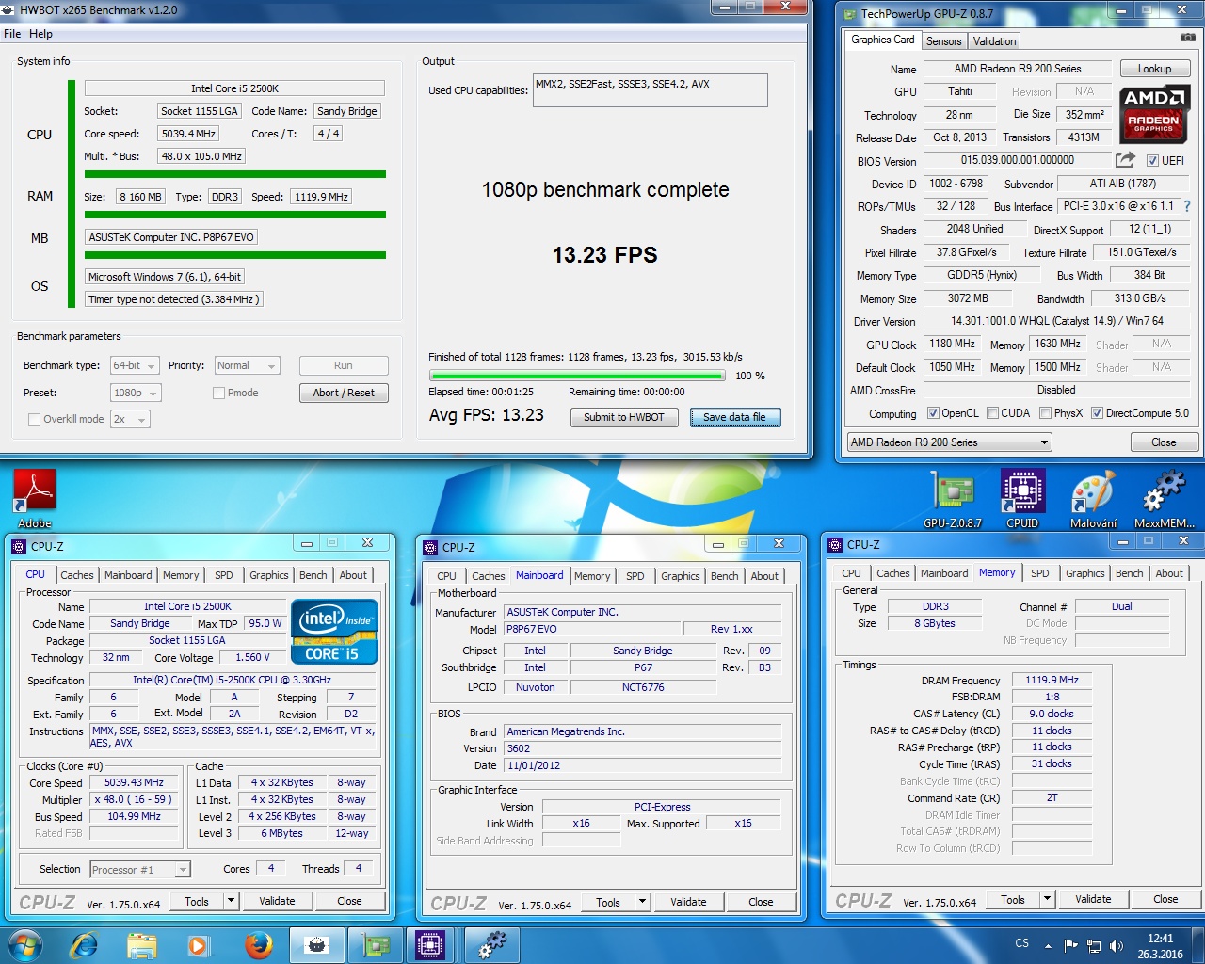Click the Intel Core i5 logo
Image resolution: width=1205 pixels, height=964 pixels.
point(334,632)
